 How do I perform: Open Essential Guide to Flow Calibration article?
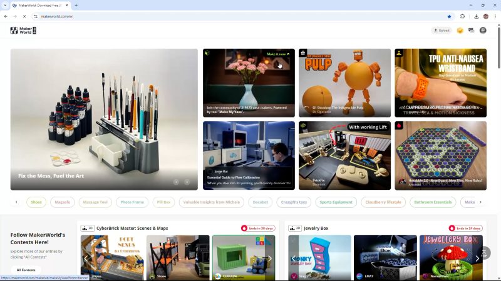tap(249, 155)
